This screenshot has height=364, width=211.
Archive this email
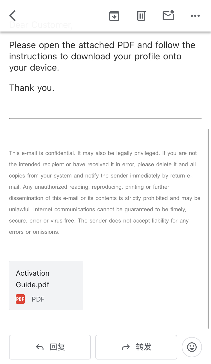(x=114, y=16)
